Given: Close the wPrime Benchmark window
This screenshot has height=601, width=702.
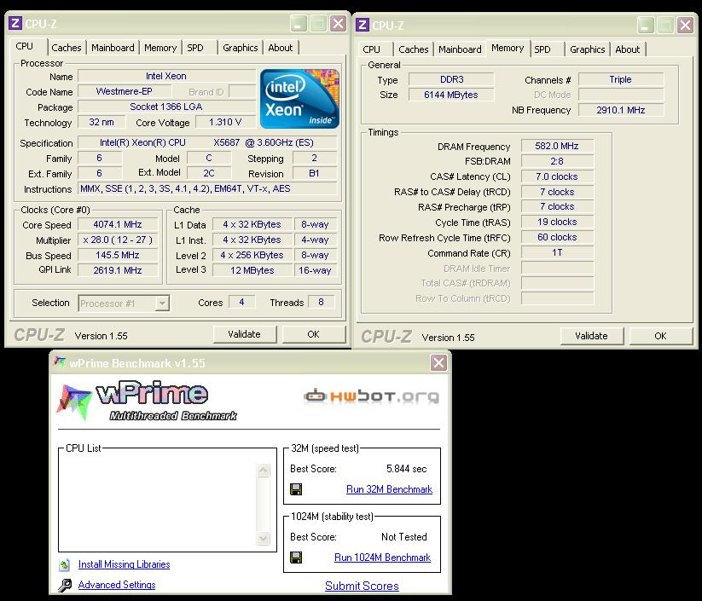Looking at the screenshot, I should [x=438, y=363].
